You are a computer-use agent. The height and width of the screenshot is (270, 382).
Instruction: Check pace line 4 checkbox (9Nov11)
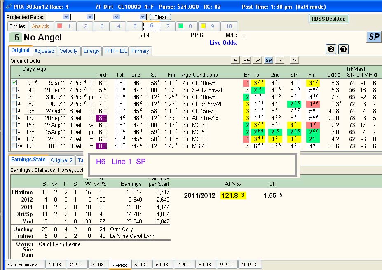(x=14, y=103)
